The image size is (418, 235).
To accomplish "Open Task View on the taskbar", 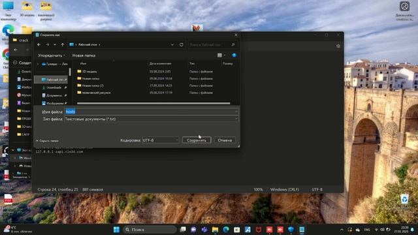I will point(183,229).
